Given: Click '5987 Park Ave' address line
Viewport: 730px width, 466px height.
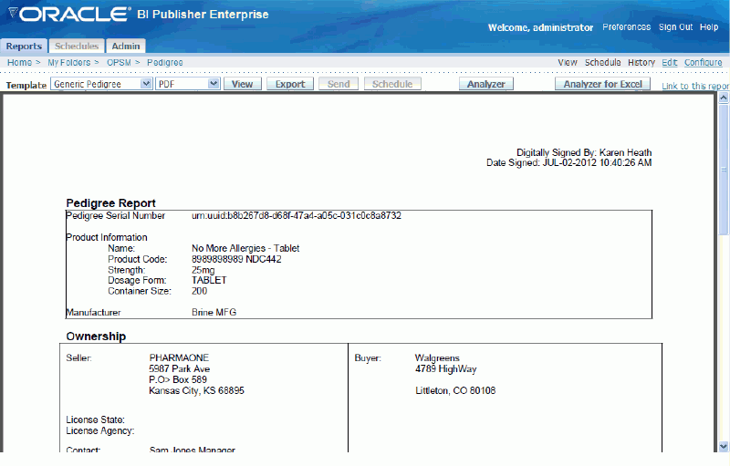Looking at the screenshot, I should (179, 368).
